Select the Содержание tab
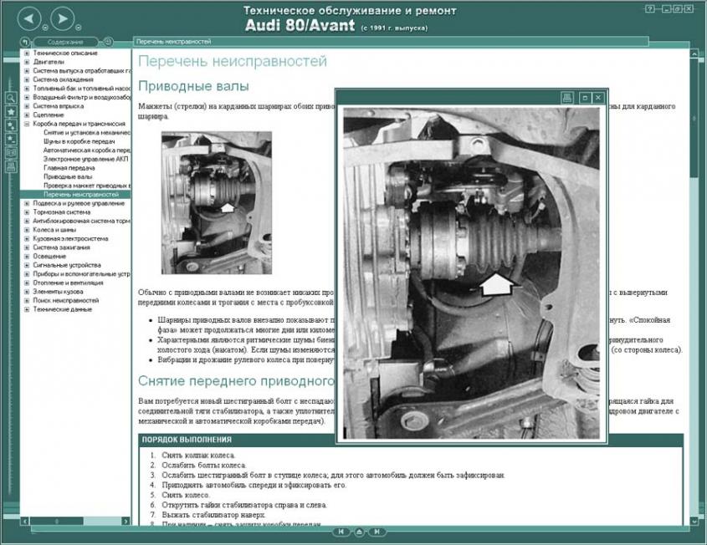Screen dimensions: 707x545 click(x=65, y=42)
